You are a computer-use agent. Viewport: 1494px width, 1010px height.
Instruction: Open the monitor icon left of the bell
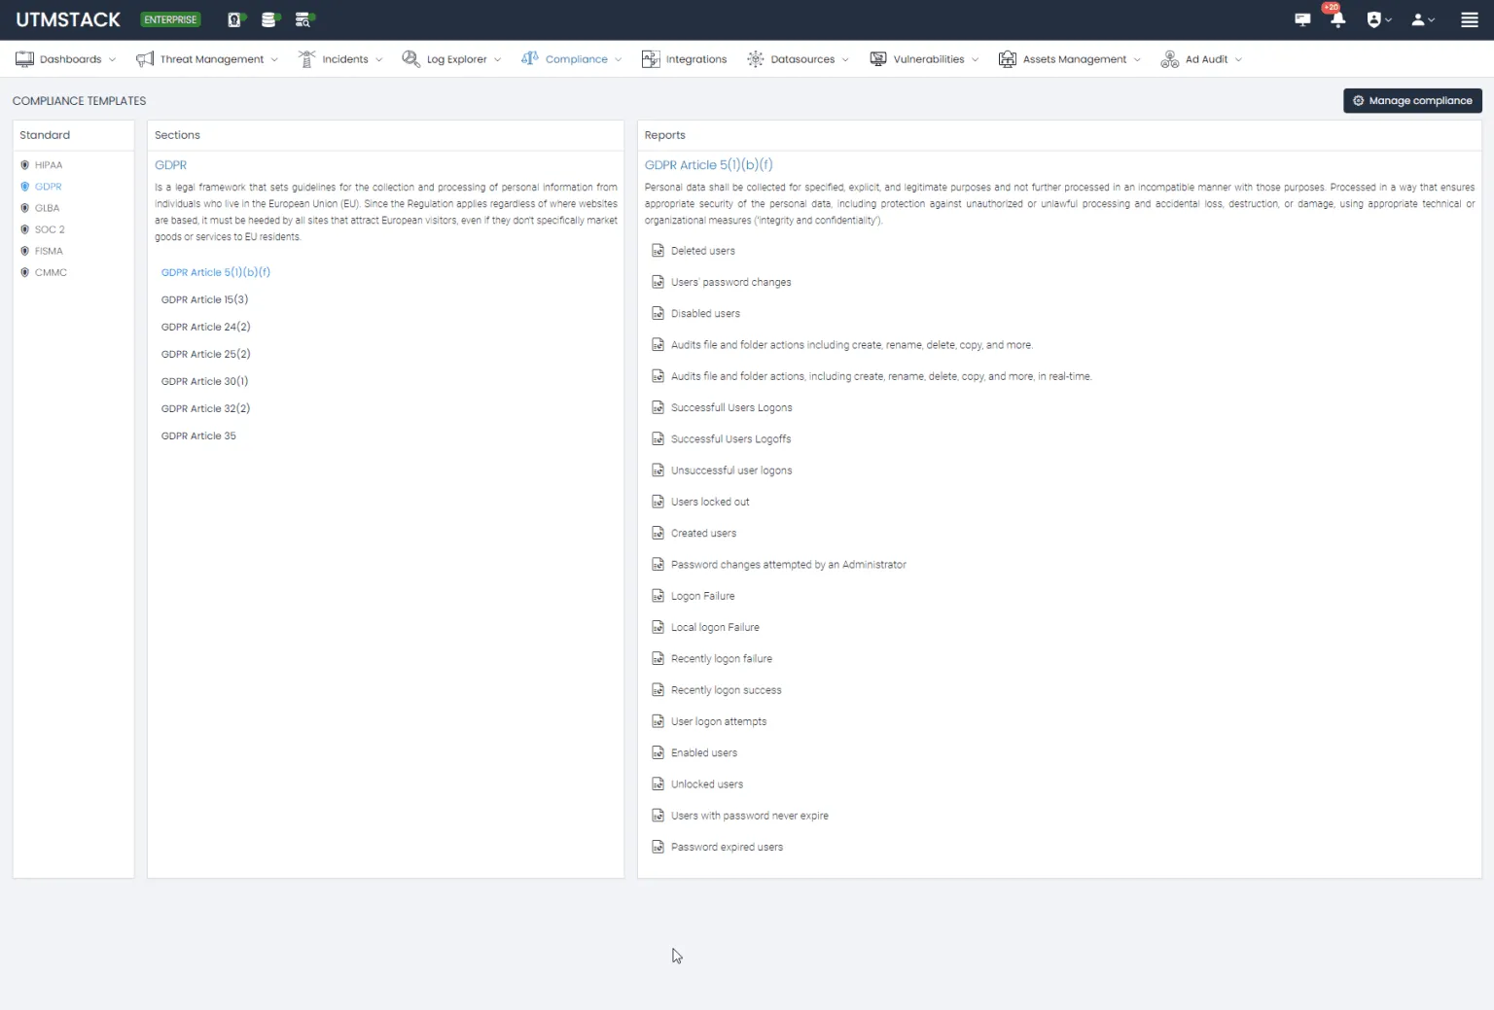[x=1302, y=19]
